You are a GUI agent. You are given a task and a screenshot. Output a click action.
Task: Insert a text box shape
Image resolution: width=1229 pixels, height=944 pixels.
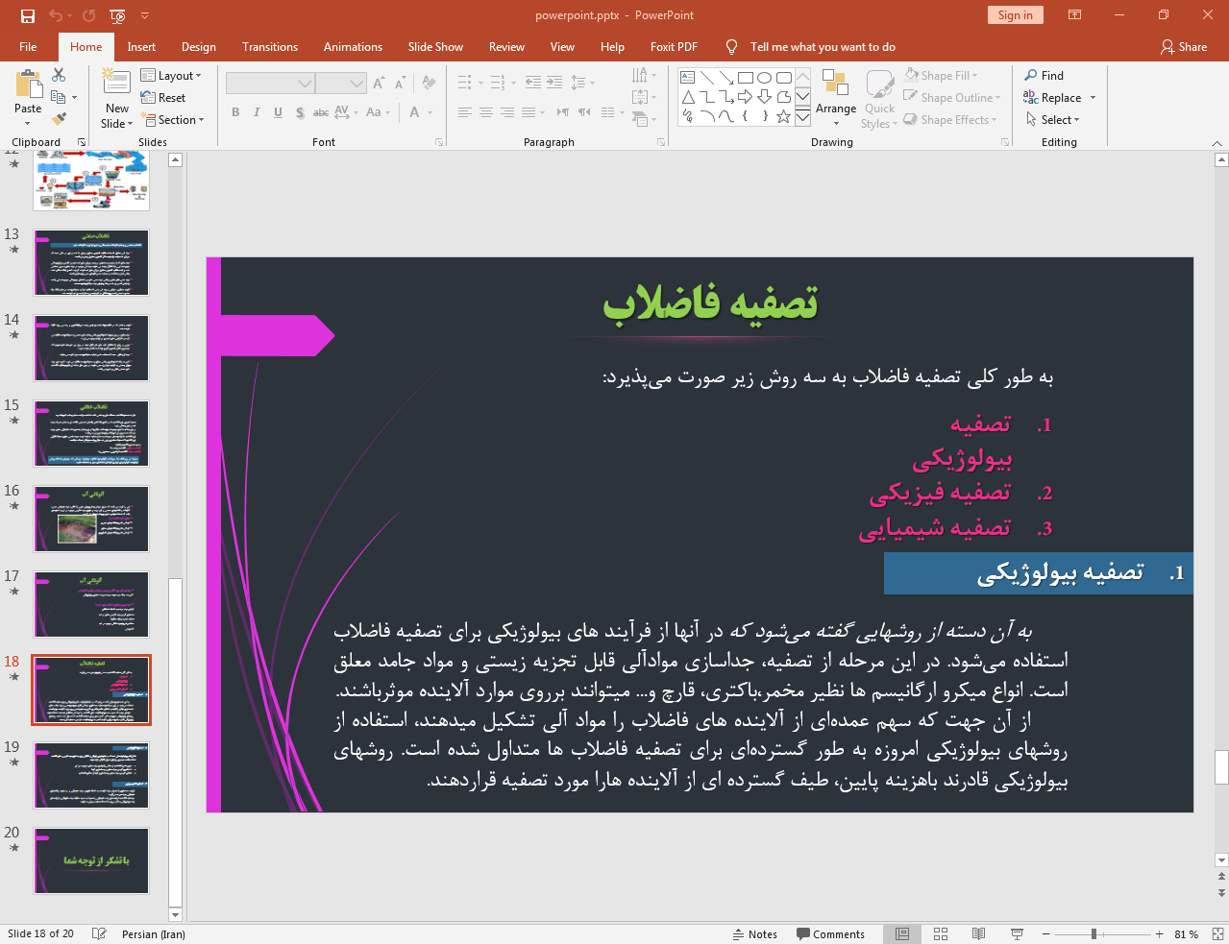pyautogui.click(x=687, y=77)
